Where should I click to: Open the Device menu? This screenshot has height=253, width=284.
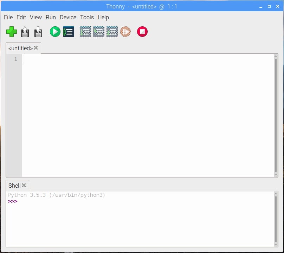pos(68,17)
